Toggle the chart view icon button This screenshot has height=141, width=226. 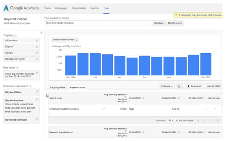click(x=180, y=86)
